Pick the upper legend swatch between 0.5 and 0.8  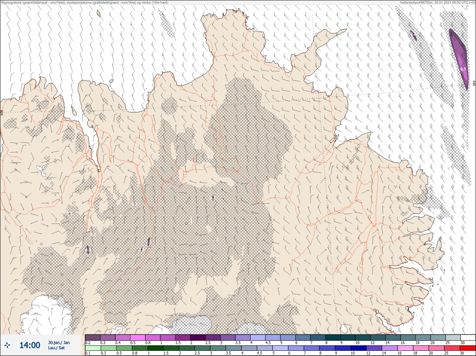click(138, 337)
